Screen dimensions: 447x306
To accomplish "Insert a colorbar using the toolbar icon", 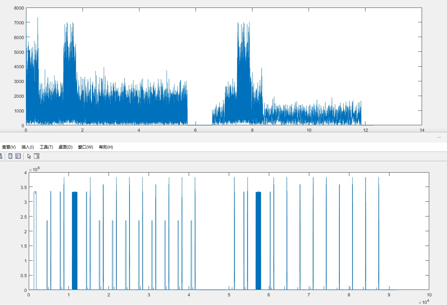I will 10,156.
